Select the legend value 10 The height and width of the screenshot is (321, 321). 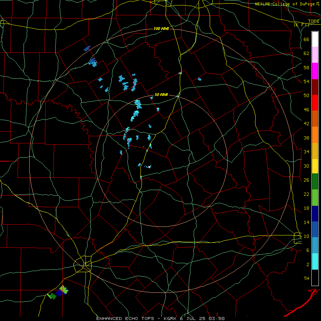[306, 236]
